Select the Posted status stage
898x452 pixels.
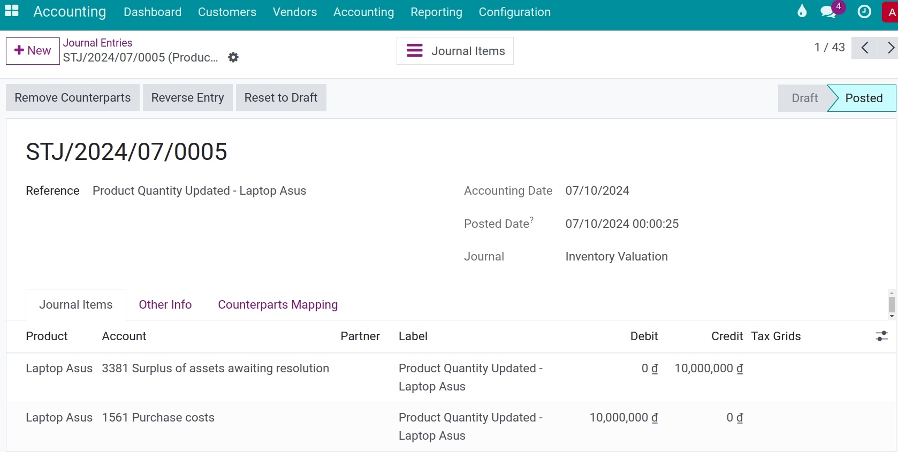pyautogui.click(x=864, y=98)
